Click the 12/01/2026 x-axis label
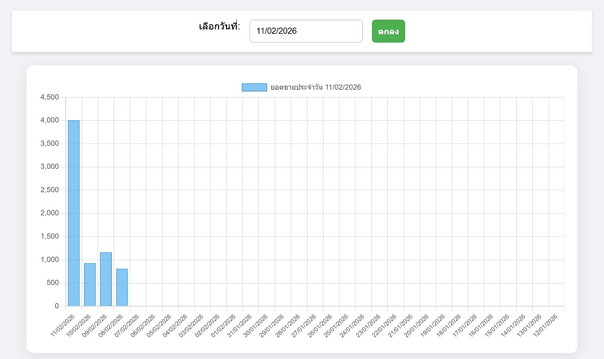This screenshot has width=604, height=359. pyautogui.click(x=545, y=325)
